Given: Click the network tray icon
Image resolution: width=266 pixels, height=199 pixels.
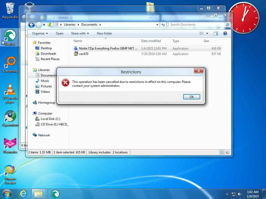Looking at the screenshot, I should point(234,194).
